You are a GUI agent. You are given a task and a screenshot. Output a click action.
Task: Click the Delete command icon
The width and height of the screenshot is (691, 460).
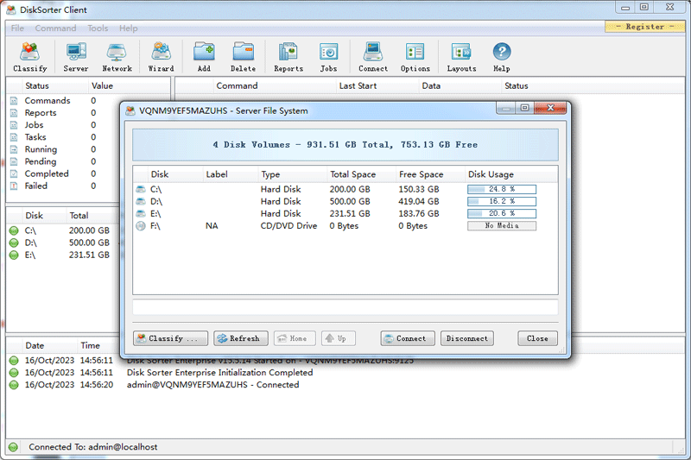click(243, 57)
